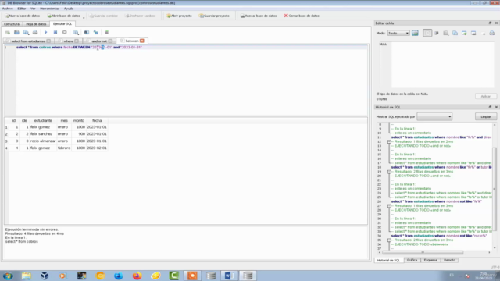Switch to the Esquema panel tab
Viewport: 500px width, 281px height.
(430, 260)
